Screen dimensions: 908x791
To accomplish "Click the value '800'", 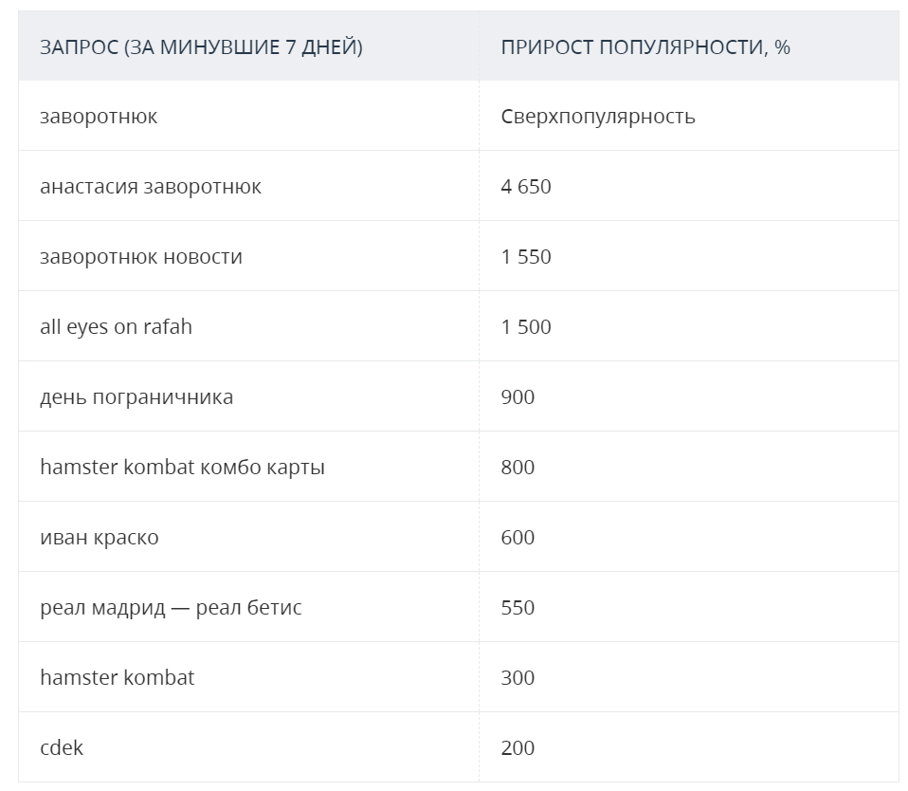I will [x=518, y=467].
